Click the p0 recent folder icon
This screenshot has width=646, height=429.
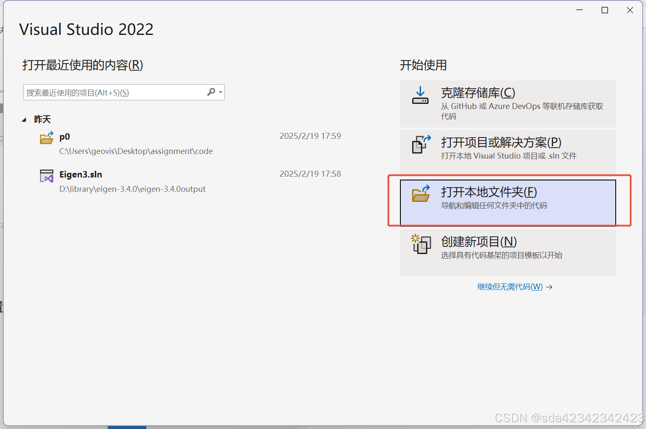(x=46, y=138)
